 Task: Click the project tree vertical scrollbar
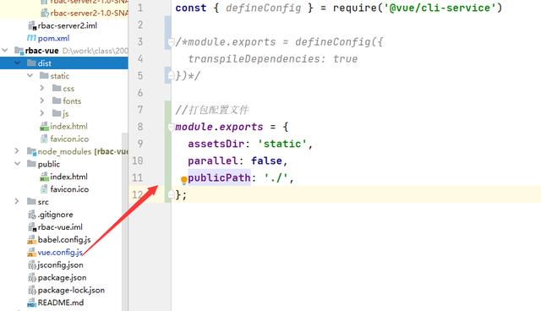[x=124, y=221]
